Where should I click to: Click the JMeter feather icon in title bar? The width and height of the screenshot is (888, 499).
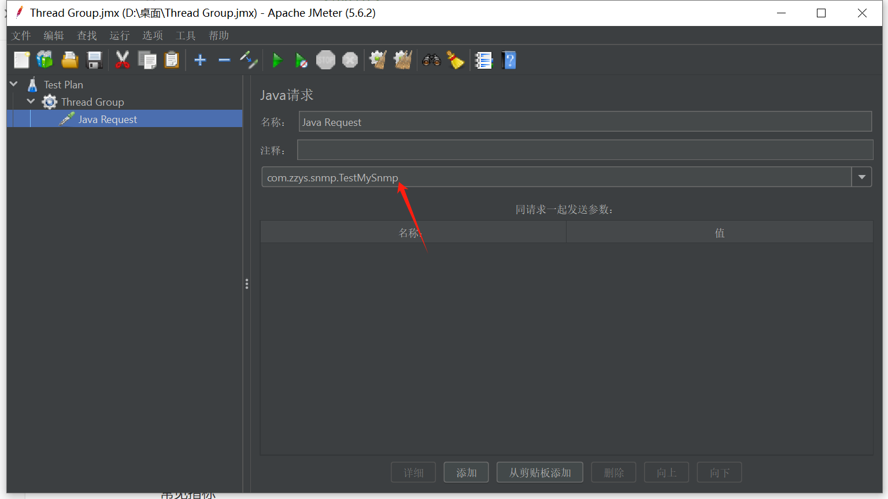click(19, 12)
